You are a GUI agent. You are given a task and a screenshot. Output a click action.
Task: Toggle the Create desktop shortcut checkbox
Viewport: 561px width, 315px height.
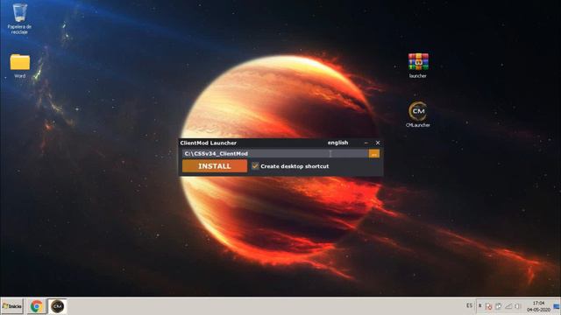[x=255, y=165]
